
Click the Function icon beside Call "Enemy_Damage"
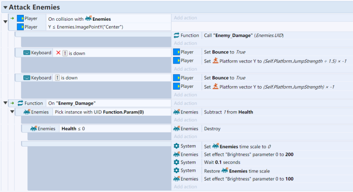(x=177, y=35)
